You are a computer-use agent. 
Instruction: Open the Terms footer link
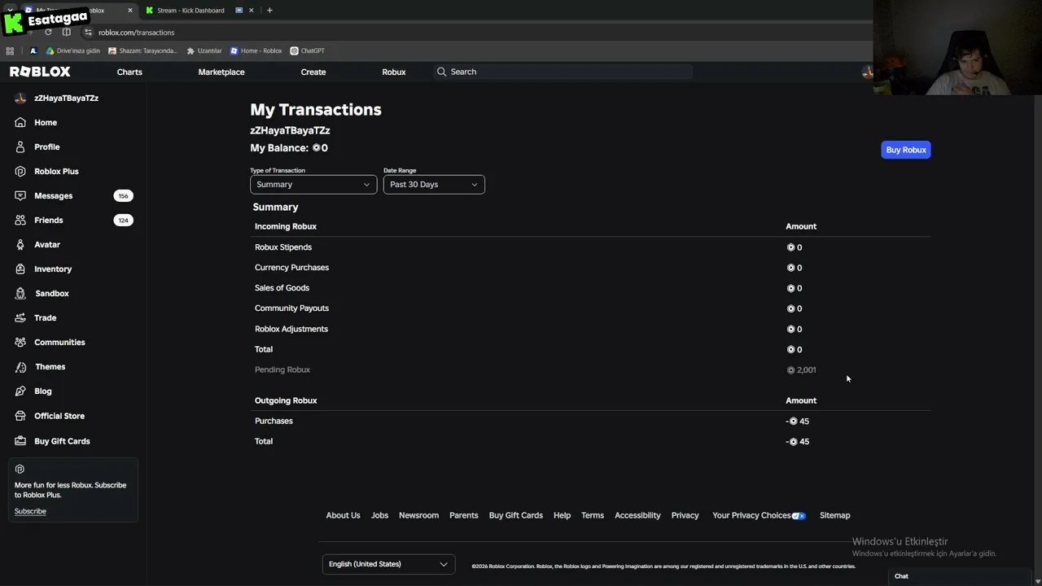point(593,515)
